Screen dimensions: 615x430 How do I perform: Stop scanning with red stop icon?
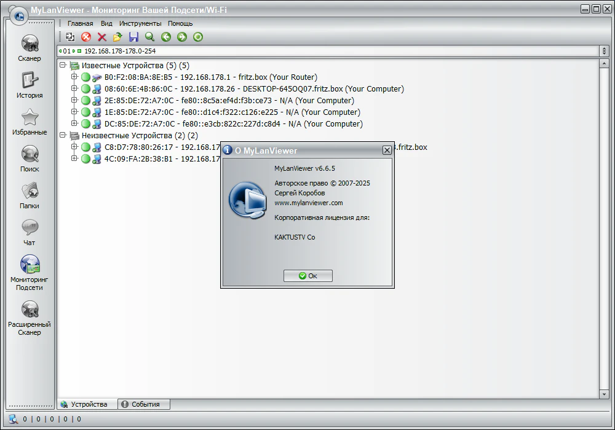click(x=85, y=37)
